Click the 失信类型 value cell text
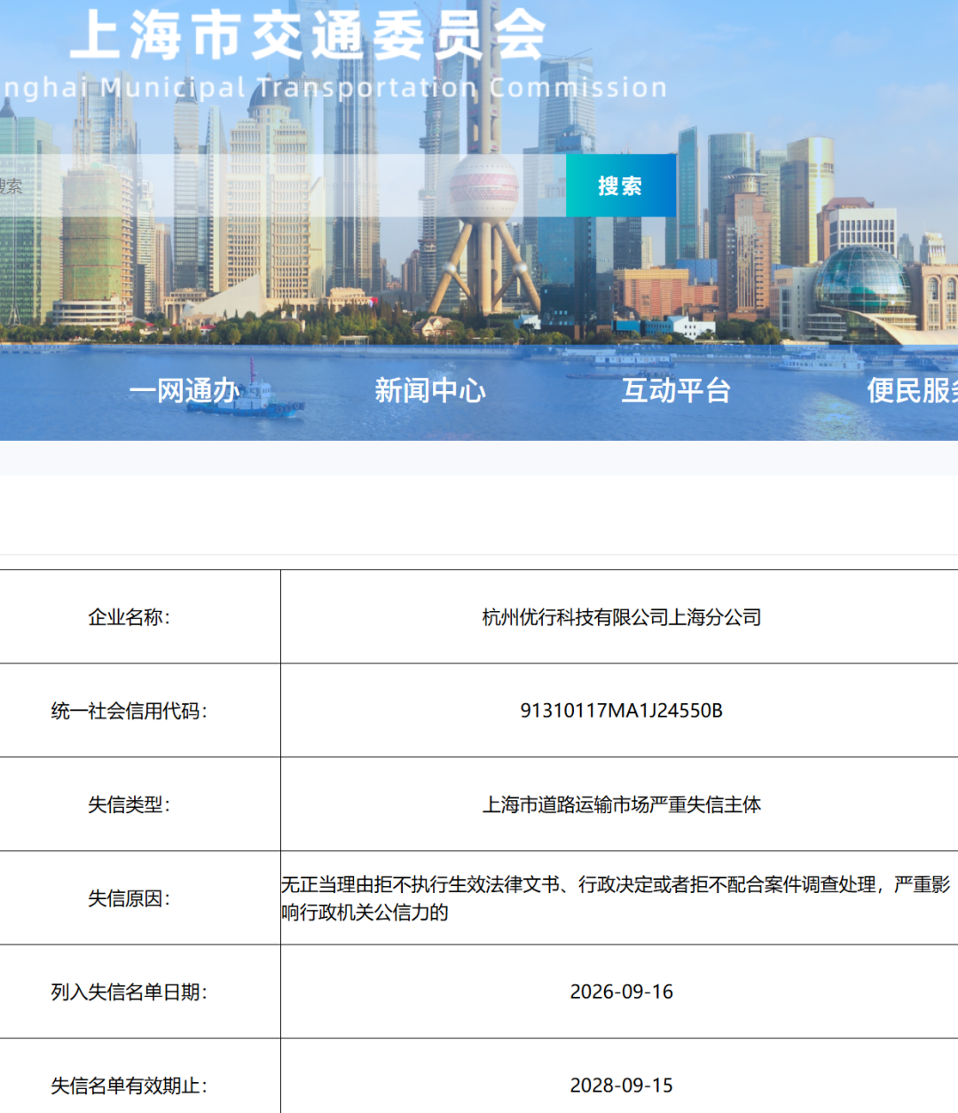Screen dimensions: 958x1113 (622, 804)
